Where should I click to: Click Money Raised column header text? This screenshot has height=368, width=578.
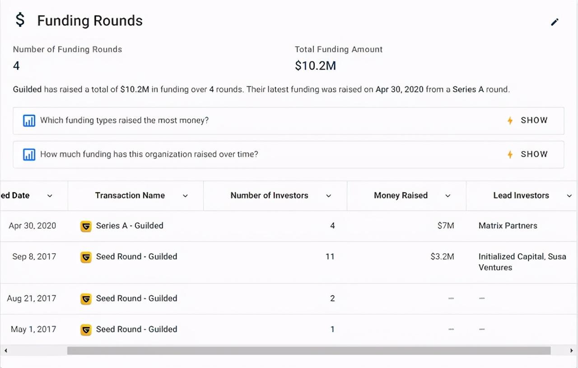401,195
